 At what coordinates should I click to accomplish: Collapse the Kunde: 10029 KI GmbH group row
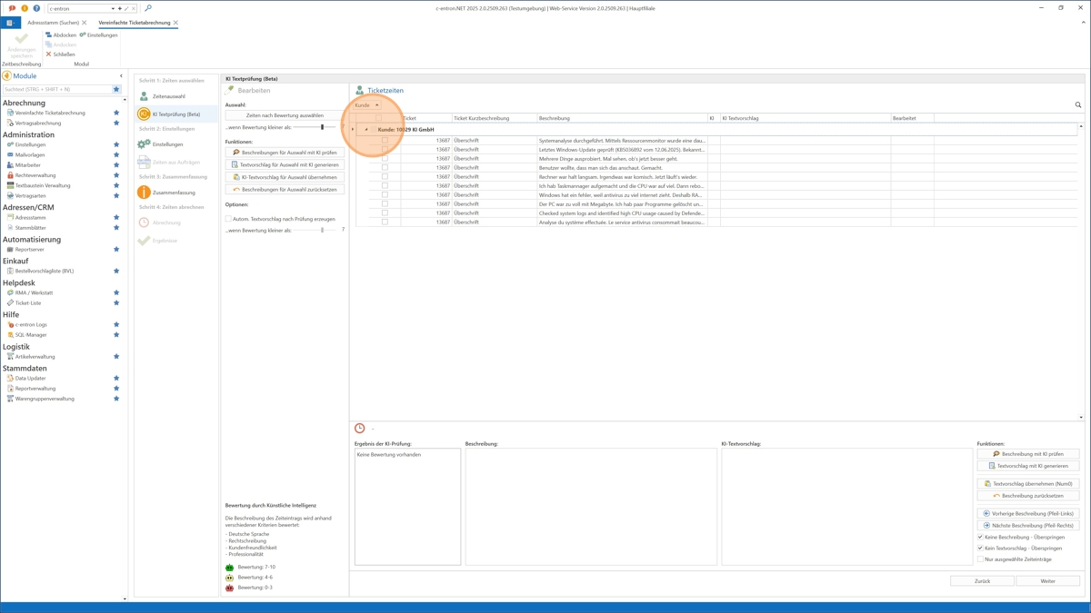366,130
